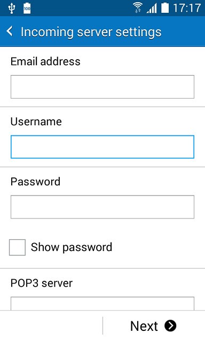The width and height of the screenshot is (205, 341).
Task: Tap the USB connection status icon
Action: [12, 9]
